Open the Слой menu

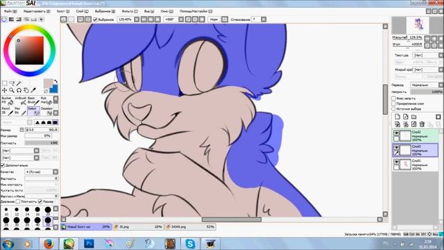[x=82, y=11]
